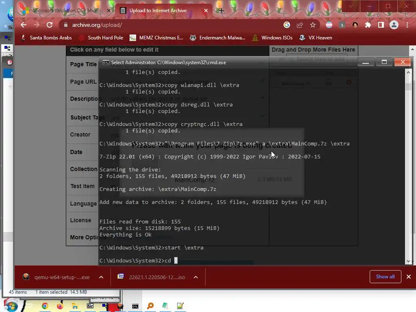Viewport: 416px width, 312px height.
Task: Click the cmd window scrollbar thumb
Action: tap(408, 87)
